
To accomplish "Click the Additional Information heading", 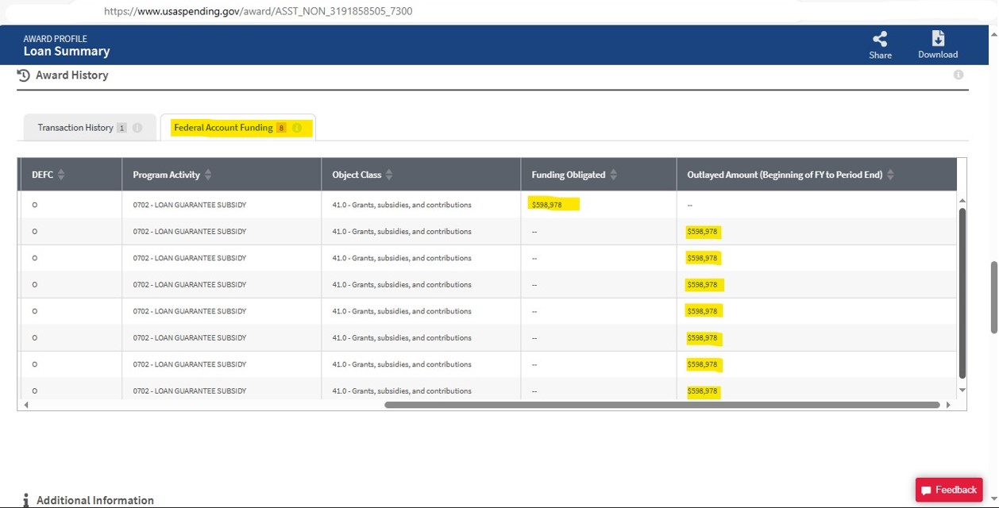I will pyautogui.click(x=95, y=500).
